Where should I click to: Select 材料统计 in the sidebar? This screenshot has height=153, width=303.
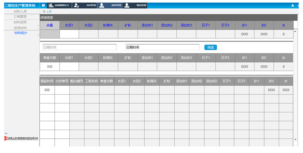tap(21, 33)
